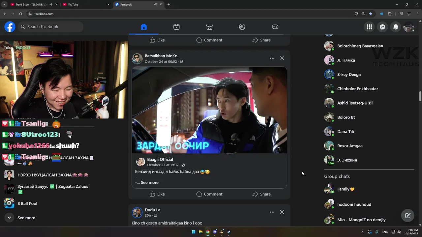Start a new message with compose icon
The height and width of the screenshot is (237, 422).
[408, 216]
